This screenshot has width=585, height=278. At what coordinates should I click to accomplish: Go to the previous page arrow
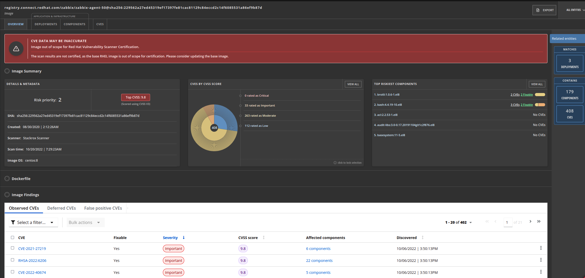tap(495, 221)
